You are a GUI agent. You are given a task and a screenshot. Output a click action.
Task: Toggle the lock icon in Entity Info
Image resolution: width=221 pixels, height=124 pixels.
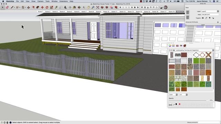pos(206,18)
